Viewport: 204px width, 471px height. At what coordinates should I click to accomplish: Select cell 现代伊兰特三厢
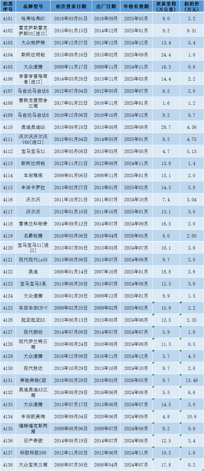[33, 344]
